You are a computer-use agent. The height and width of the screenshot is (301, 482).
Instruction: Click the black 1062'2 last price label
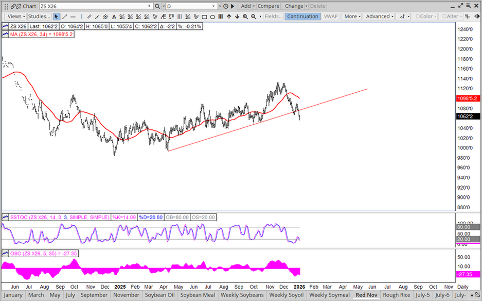click(x=468, y=116)
